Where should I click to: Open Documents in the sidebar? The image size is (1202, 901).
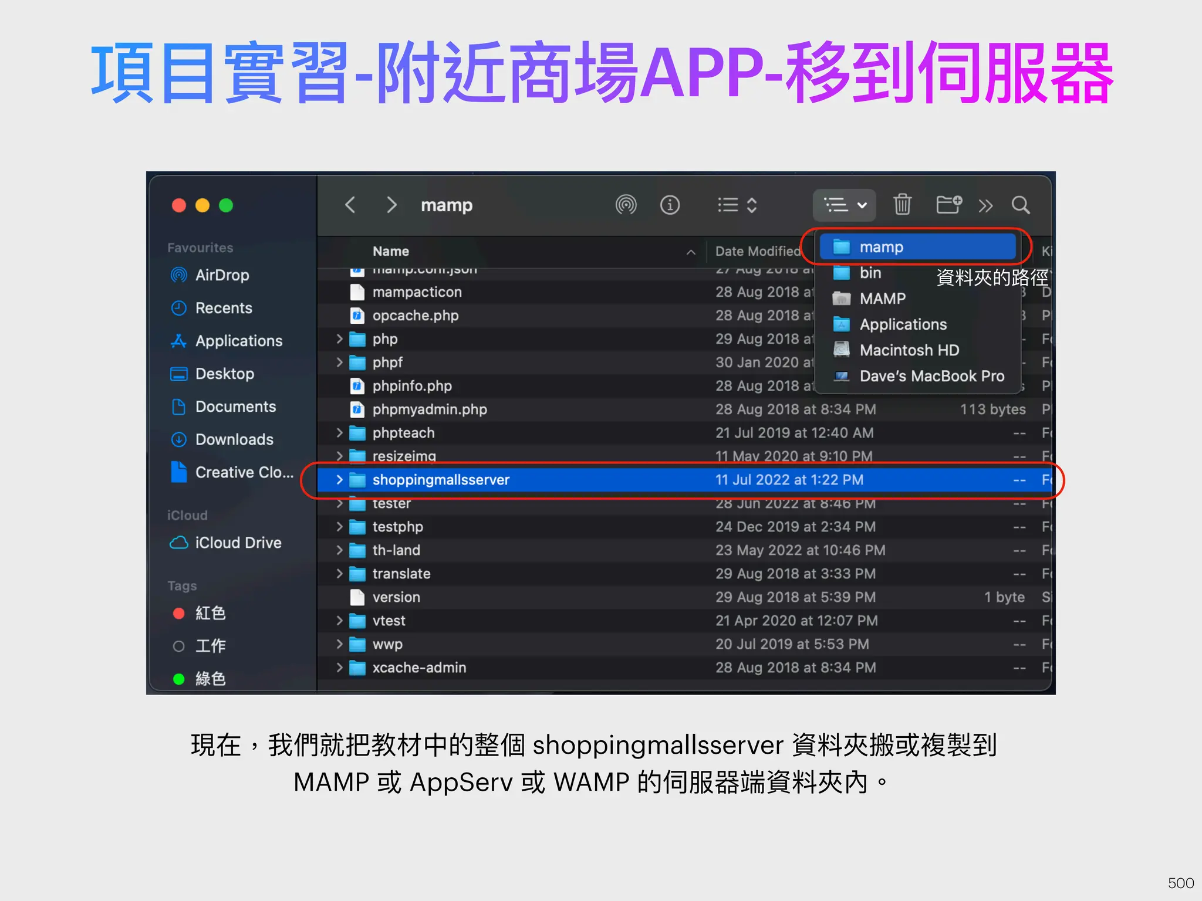(x=223, y=406)
